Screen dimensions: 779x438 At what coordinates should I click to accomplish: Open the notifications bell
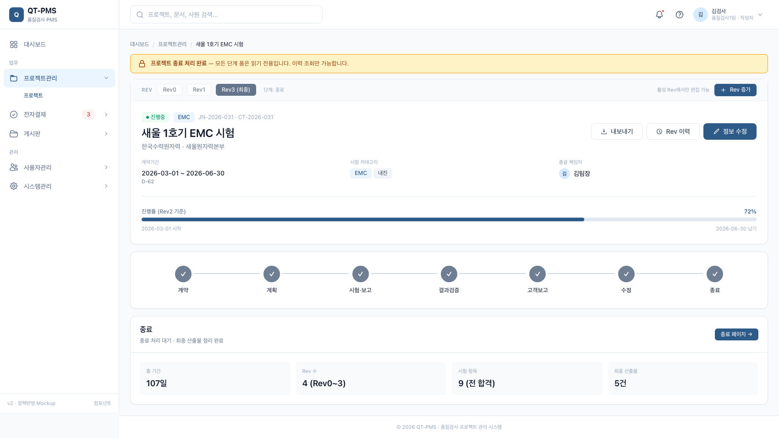coord(659,15)
